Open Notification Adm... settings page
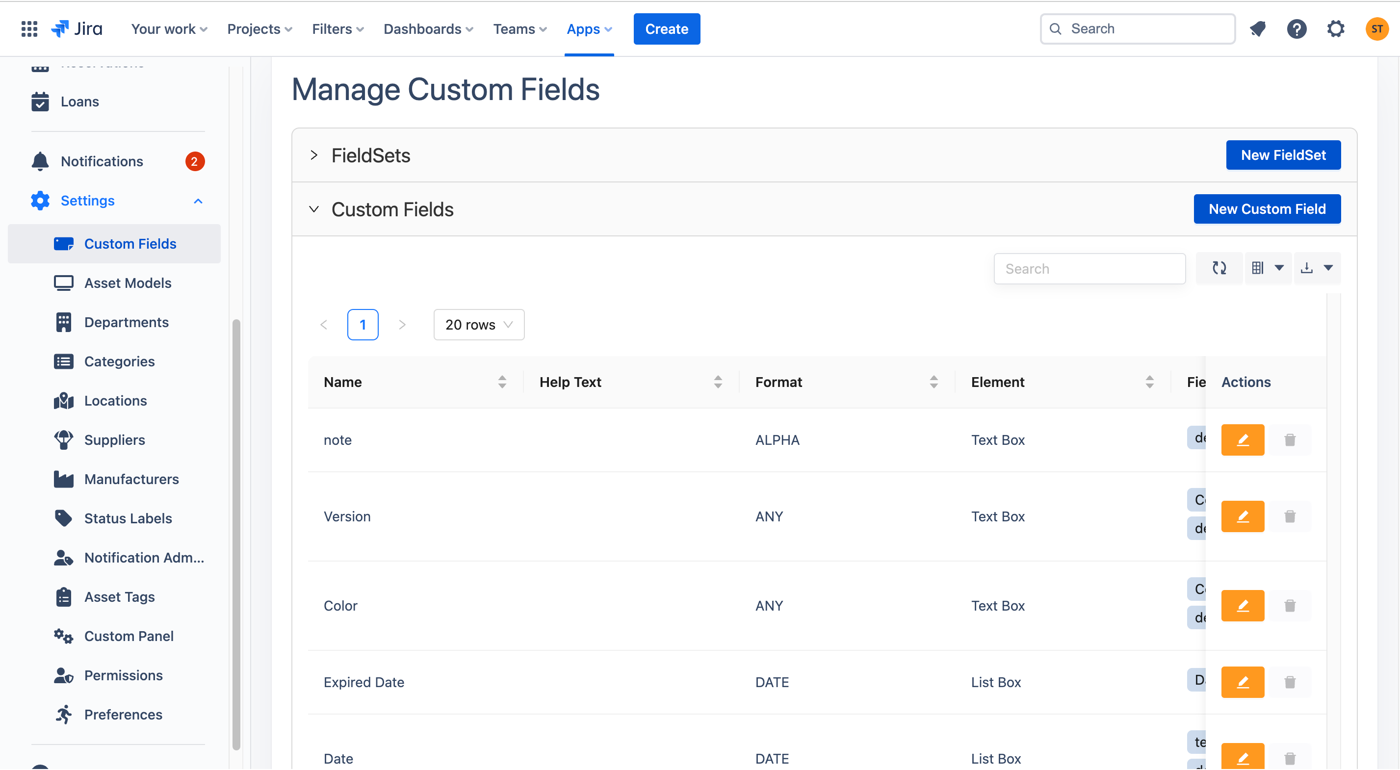Image resolution: width=1400 pixels, height=770 pixels. tap(114, 558)
